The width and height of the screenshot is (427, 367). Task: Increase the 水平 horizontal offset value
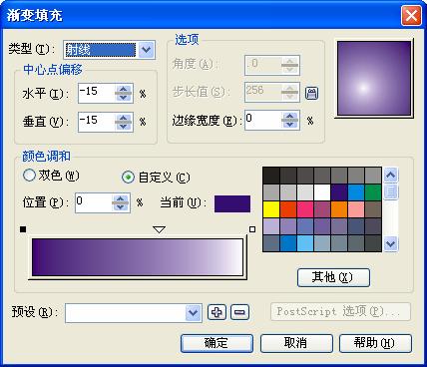[124, 89]
